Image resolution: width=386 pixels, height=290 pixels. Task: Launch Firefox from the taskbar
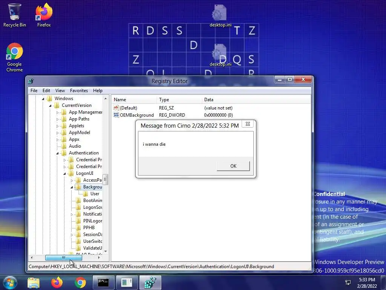coord(57,282)
